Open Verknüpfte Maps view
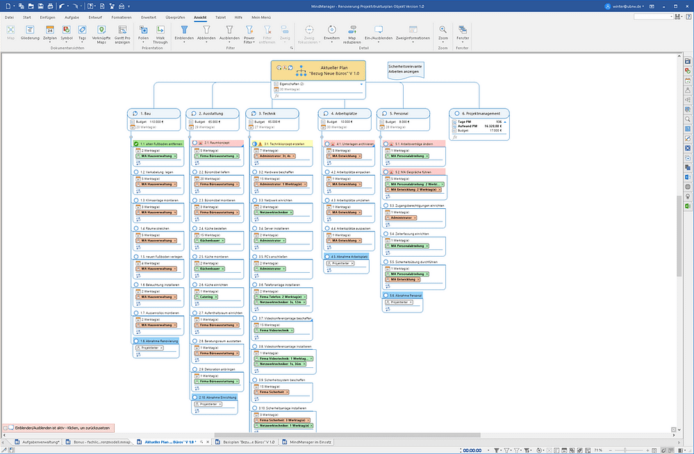The image size is (694, 454). point(101,33)
